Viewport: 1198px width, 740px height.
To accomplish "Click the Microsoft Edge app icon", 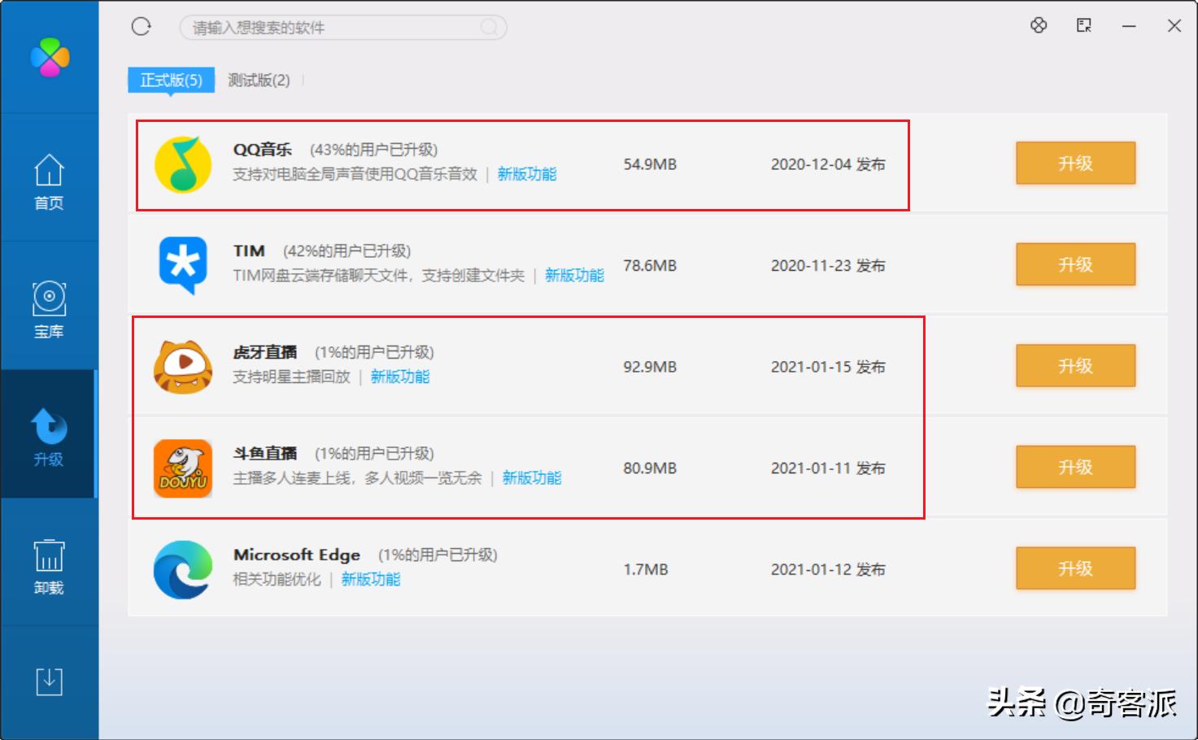I will [x=183, y=569].
